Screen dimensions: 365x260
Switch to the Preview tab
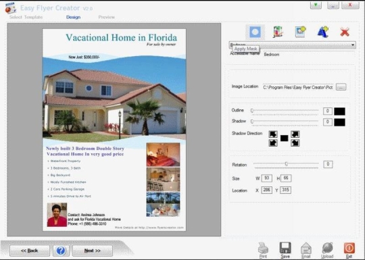point(106,17)
